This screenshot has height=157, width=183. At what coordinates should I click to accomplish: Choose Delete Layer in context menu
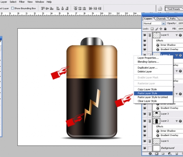coord(153,72)
